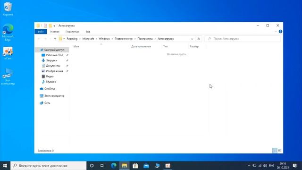Open the Mail app from the taskbar
302x170 pixels.
146,166
